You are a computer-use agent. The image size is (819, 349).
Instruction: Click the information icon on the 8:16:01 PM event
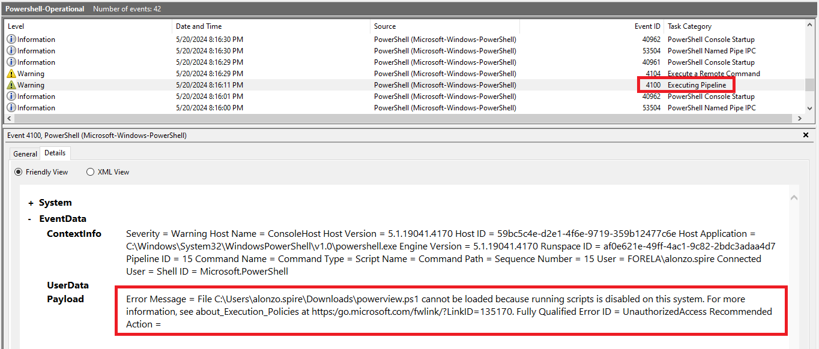click(x=11, y=97)
